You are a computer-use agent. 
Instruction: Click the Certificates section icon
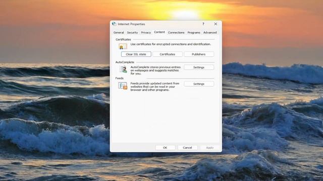(x=123, y=46)
